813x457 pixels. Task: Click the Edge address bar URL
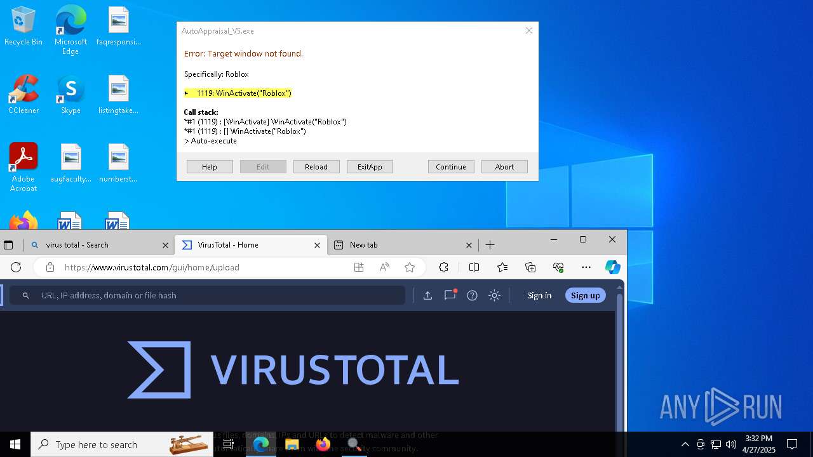click(x=152, y=267)
